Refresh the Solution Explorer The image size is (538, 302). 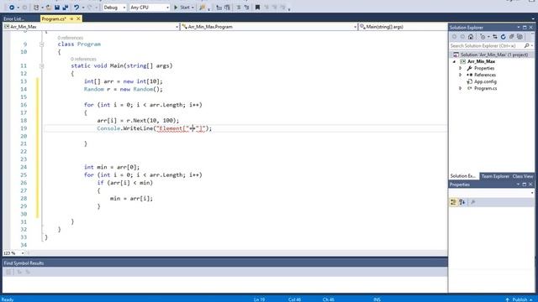coord(503,37)
